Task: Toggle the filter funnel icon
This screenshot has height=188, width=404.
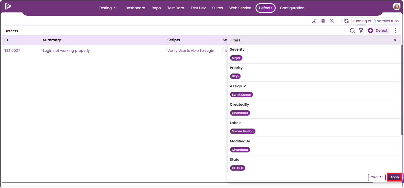Action: tap(361, 30)
